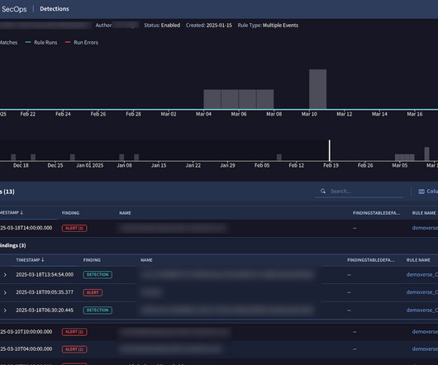
Task: Click the tall Mar 10 chart bar
Action: pos(317,89)
